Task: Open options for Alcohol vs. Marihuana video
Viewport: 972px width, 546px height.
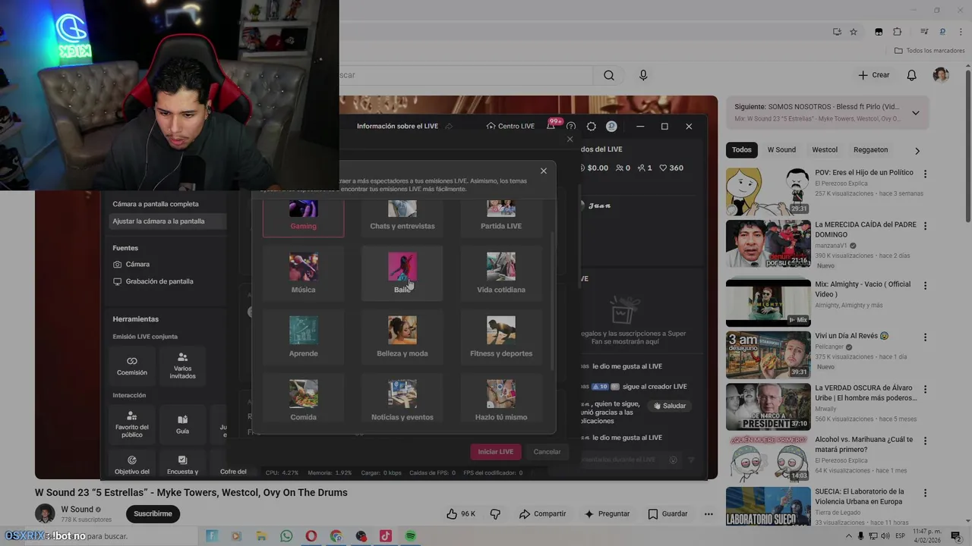Action: 925,441
